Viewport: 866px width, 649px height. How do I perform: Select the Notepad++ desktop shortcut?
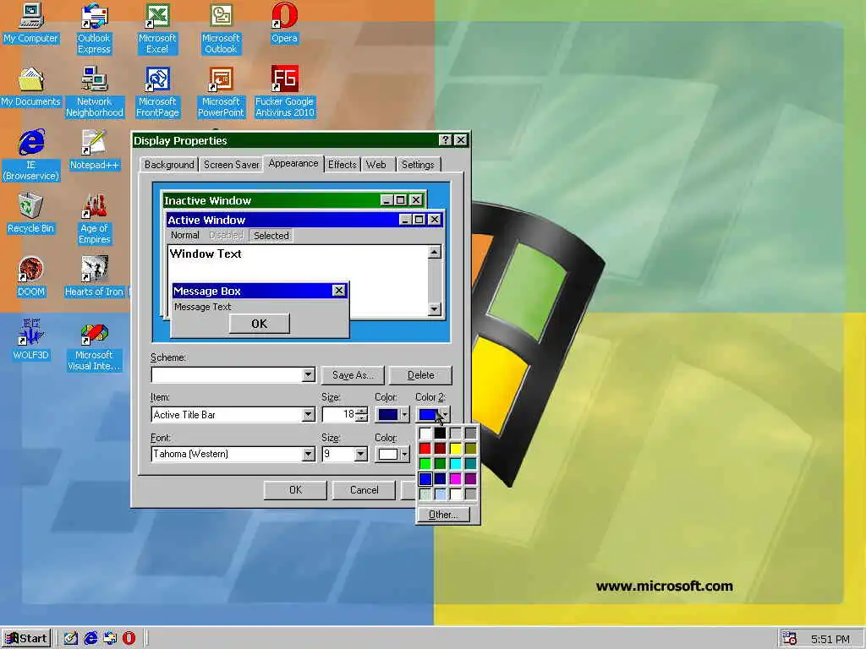pyautogui.click(x=95, y=150)
